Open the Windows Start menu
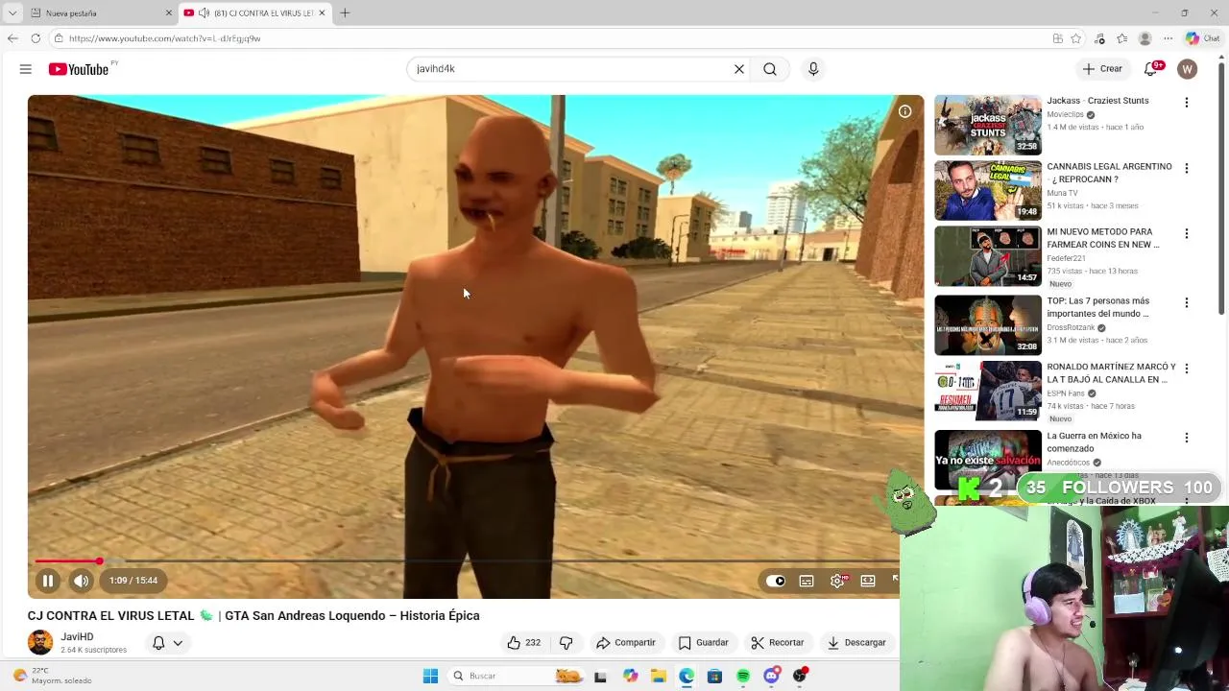Viewport: 1229px width, 691px height. [430, 676]
